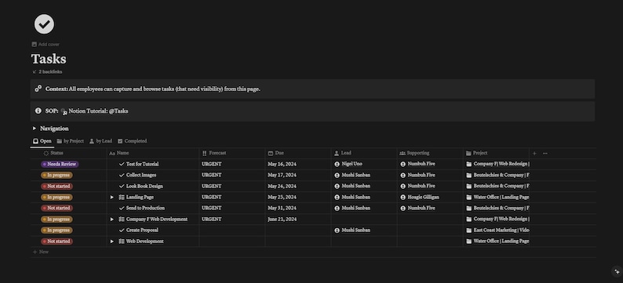Open the Collect Images task
The height and width of the screenshot is (283, 623).
pyautogui.click(x=141, y=175)
